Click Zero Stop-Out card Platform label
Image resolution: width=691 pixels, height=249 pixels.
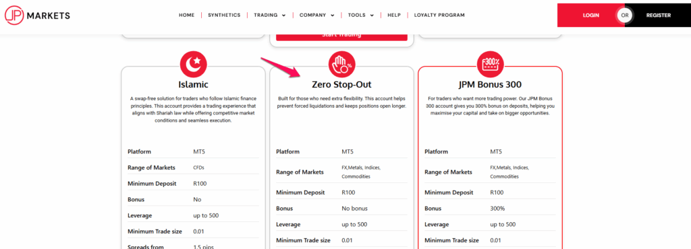[x=287, y=151]
